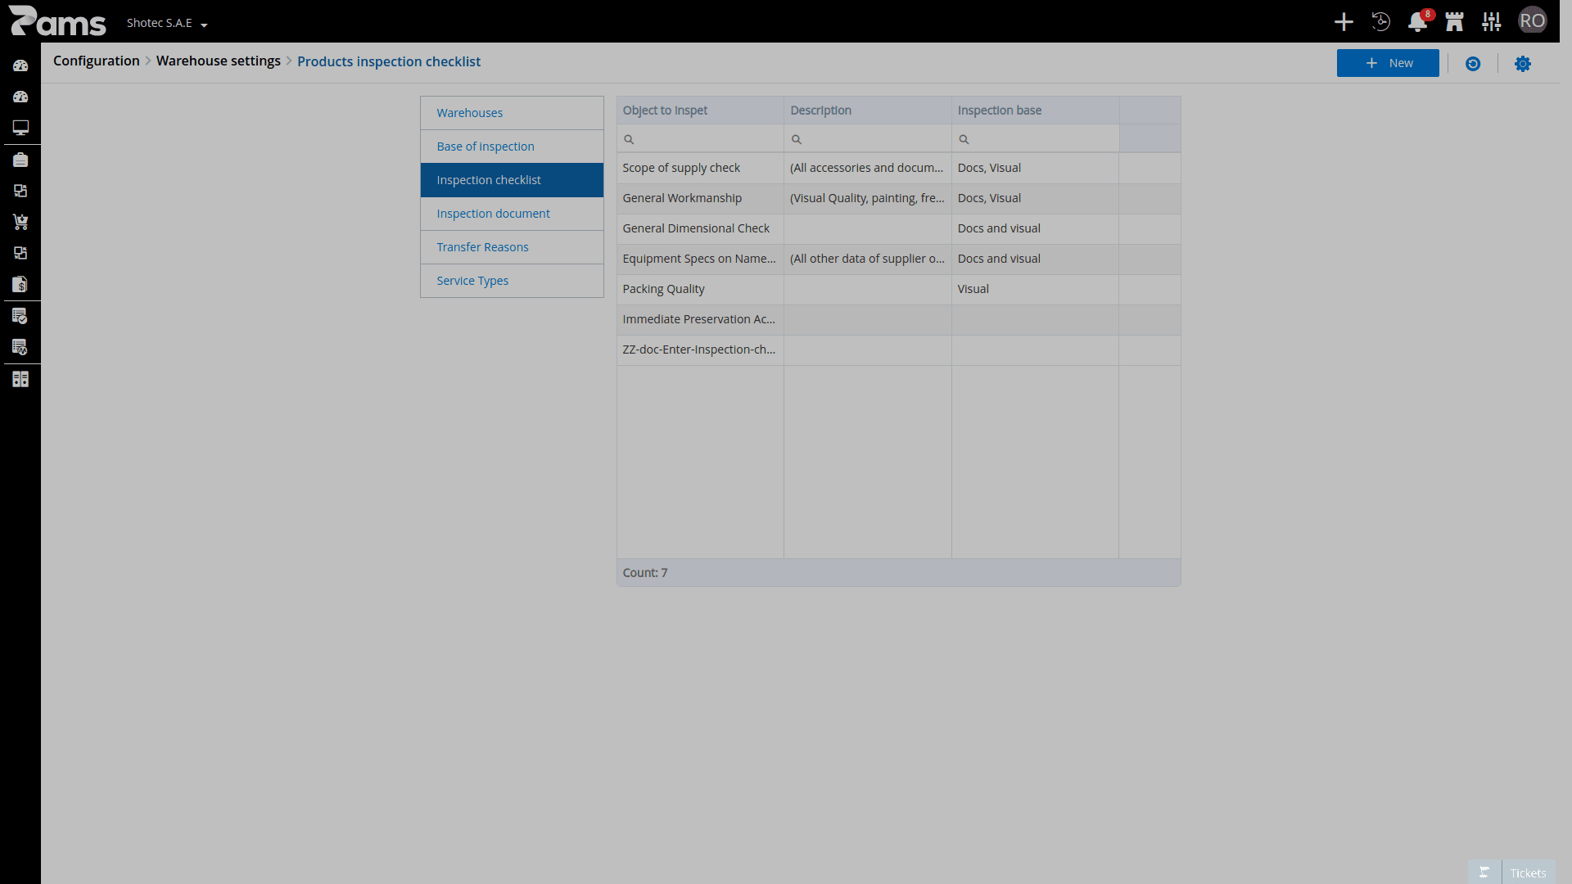Go to Configuration breadcrumb
1572x884 pixels.
(x=97, y=61)
